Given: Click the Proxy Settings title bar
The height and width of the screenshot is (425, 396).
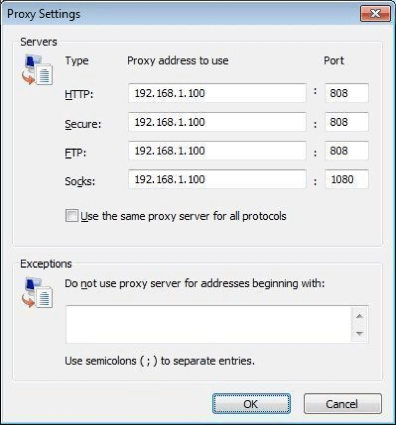Looking at the screenshot, I should coord(190,14).
